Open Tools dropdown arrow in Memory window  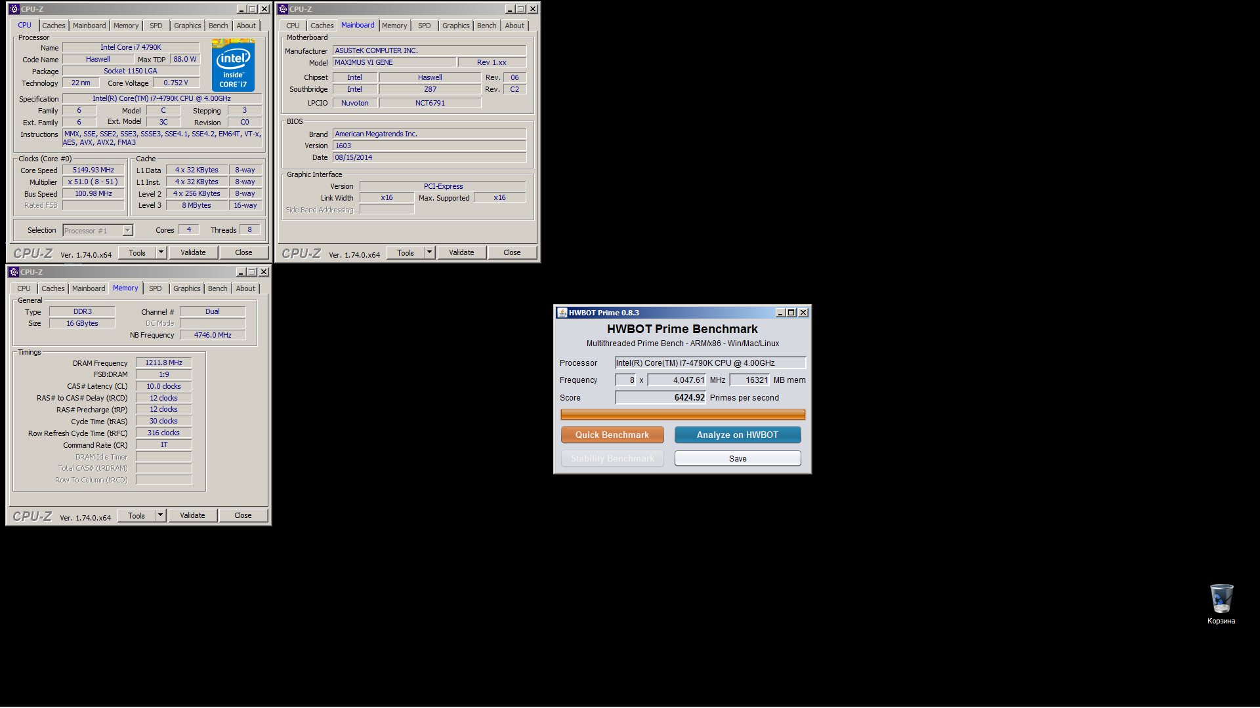point(160,515)
